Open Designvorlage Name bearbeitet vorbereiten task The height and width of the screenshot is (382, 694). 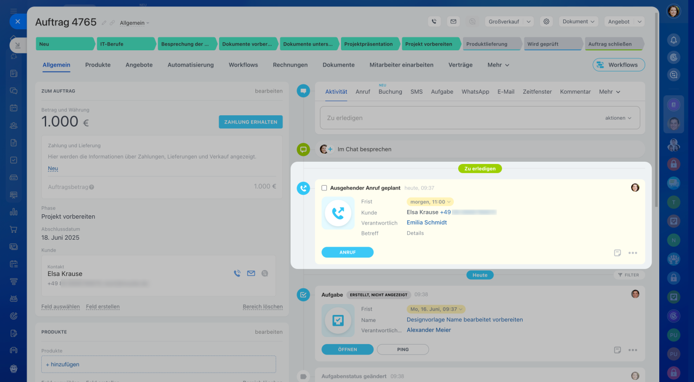pyautogui.click(x=465, y=320)
